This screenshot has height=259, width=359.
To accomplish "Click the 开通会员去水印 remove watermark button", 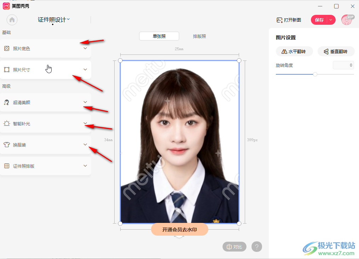I will tap(179, 229).
